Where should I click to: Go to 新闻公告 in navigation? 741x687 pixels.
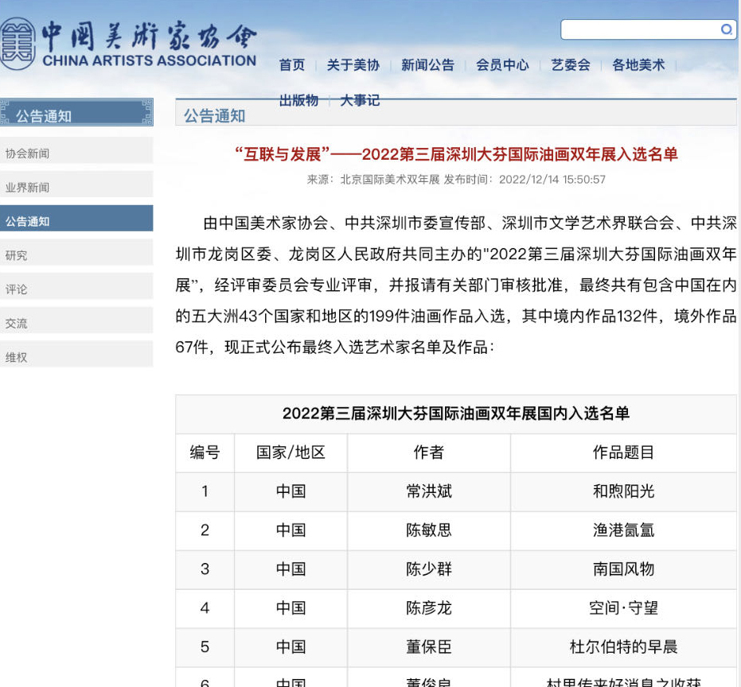pyautogui.click(x=427, y=65)
